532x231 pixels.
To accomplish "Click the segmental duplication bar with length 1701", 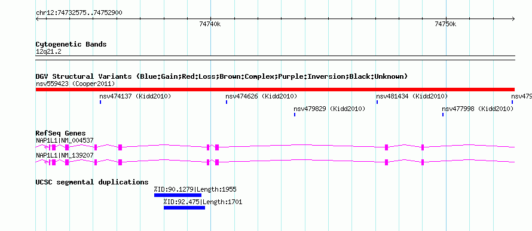I will coord(184,208).
